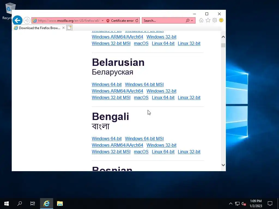Image resolution: width=279 pixels, height=209 pixels.
Task: Go back with the blue back arrow
Action: click(x=17, y=20)
